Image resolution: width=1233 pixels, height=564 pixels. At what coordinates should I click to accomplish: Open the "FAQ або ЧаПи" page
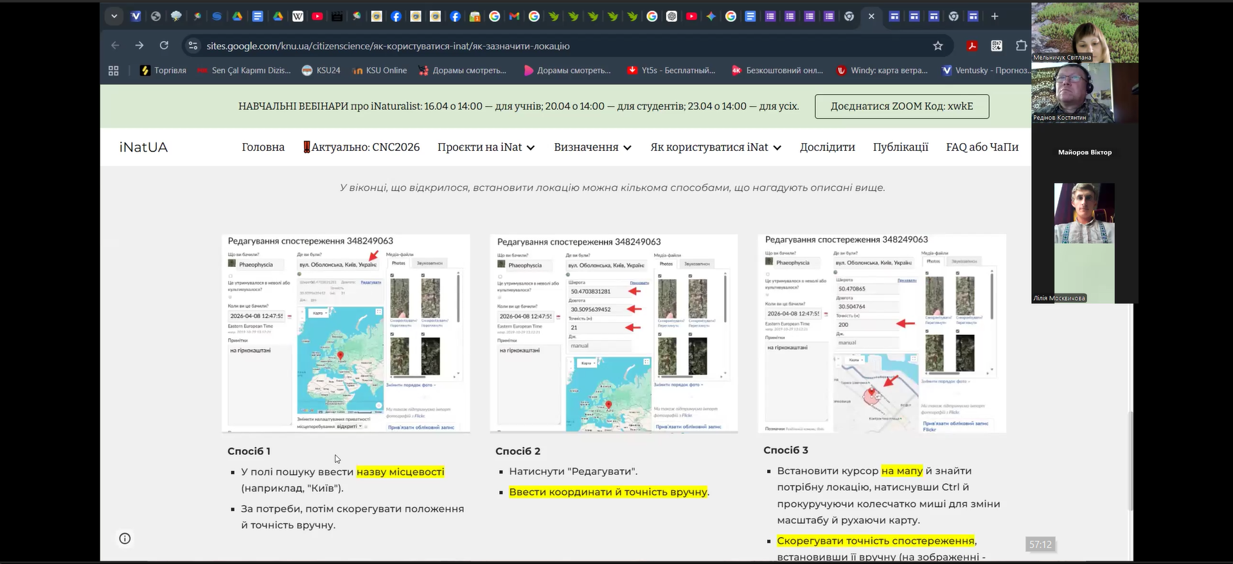[982, 147]
